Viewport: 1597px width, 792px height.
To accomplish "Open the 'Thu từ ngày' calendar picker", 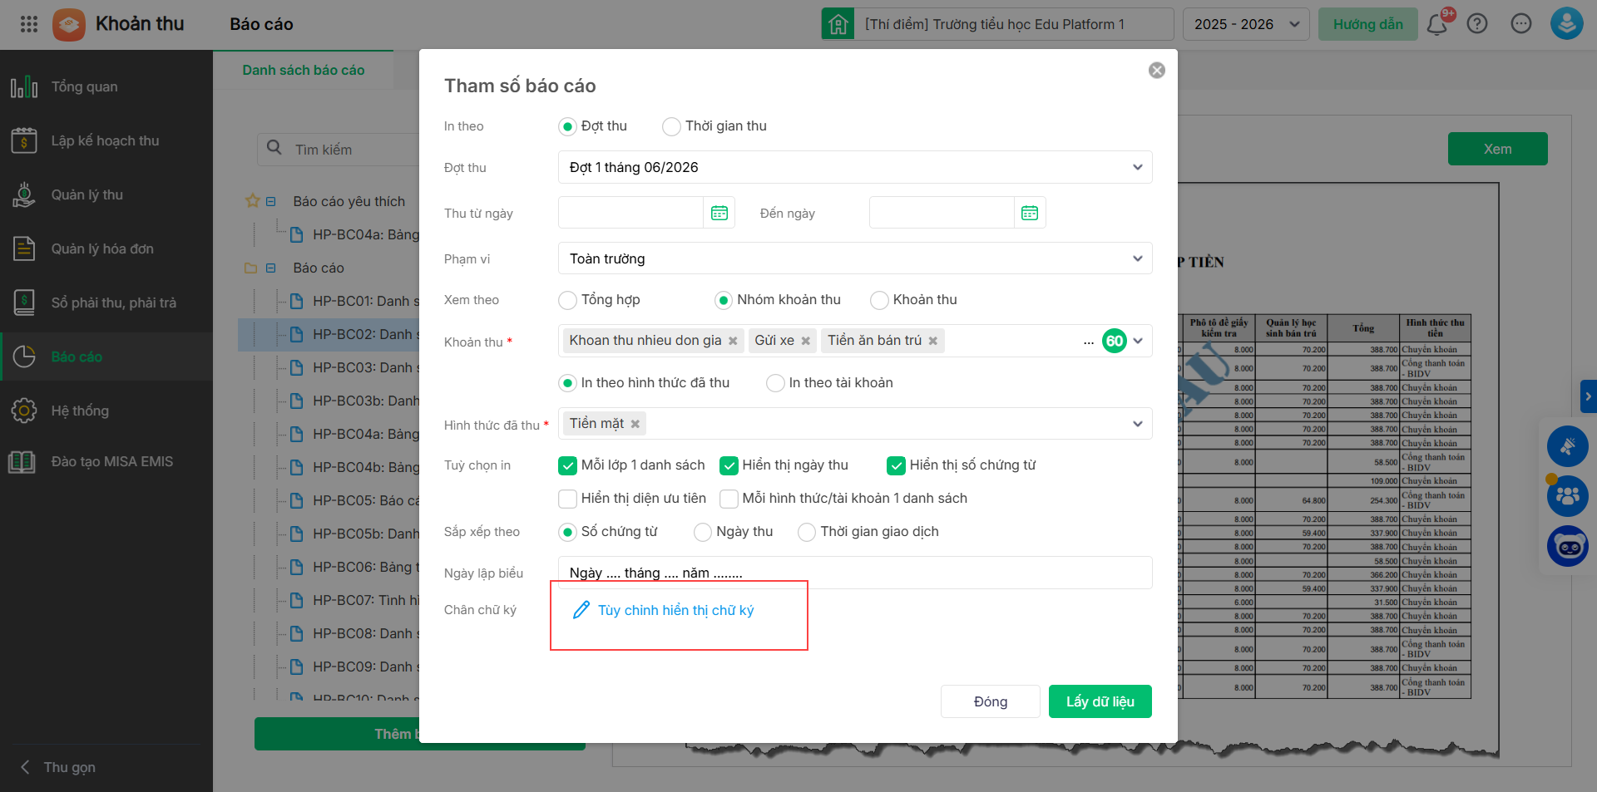I will coord(719,213).
